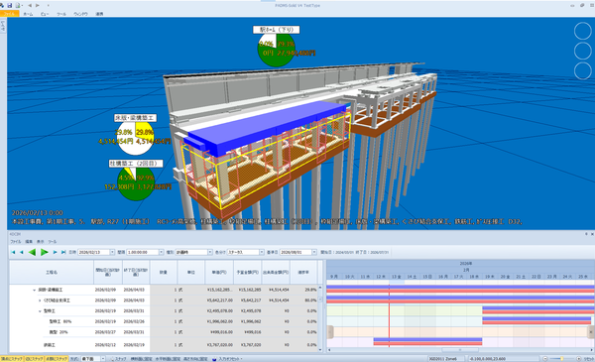595x362 pixels.
Task: Toggle the 辺にスナップ snap button
Action: 34,359
